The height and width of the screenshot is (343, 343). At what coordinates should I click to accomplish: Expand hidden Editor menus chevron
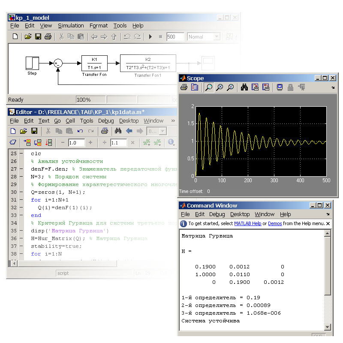173,120
